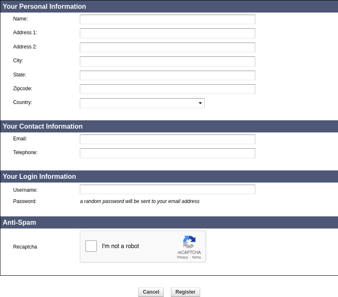Viewport: 338px width, 297px height.
Task: Check the "I'm not a robot" checkbox
Action: pyautogui.click(x=91, y=246)
